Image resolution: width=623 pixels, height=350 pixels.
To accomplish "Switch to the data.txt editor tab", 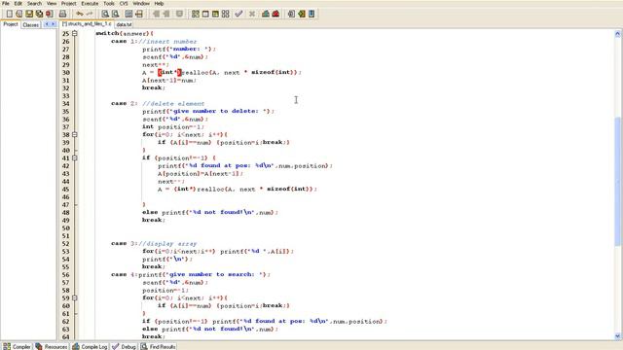I will pyautogui.click(x=124, y=24).
